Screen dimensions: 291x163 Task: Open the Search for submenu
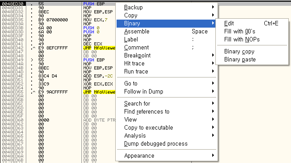pos(166,103)
